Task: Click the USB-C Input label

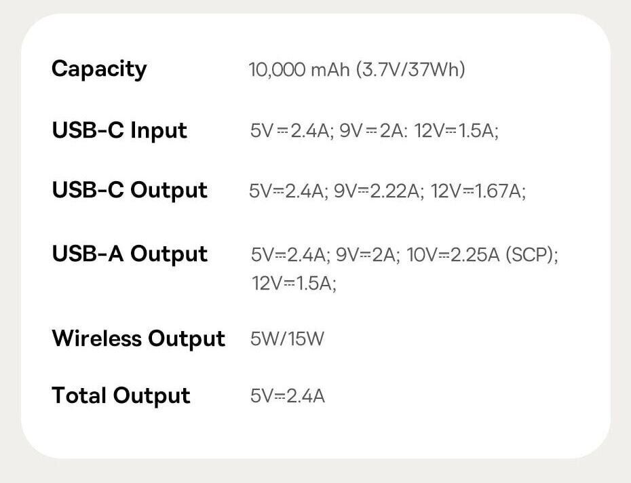Action: click(x=119, y=131)
